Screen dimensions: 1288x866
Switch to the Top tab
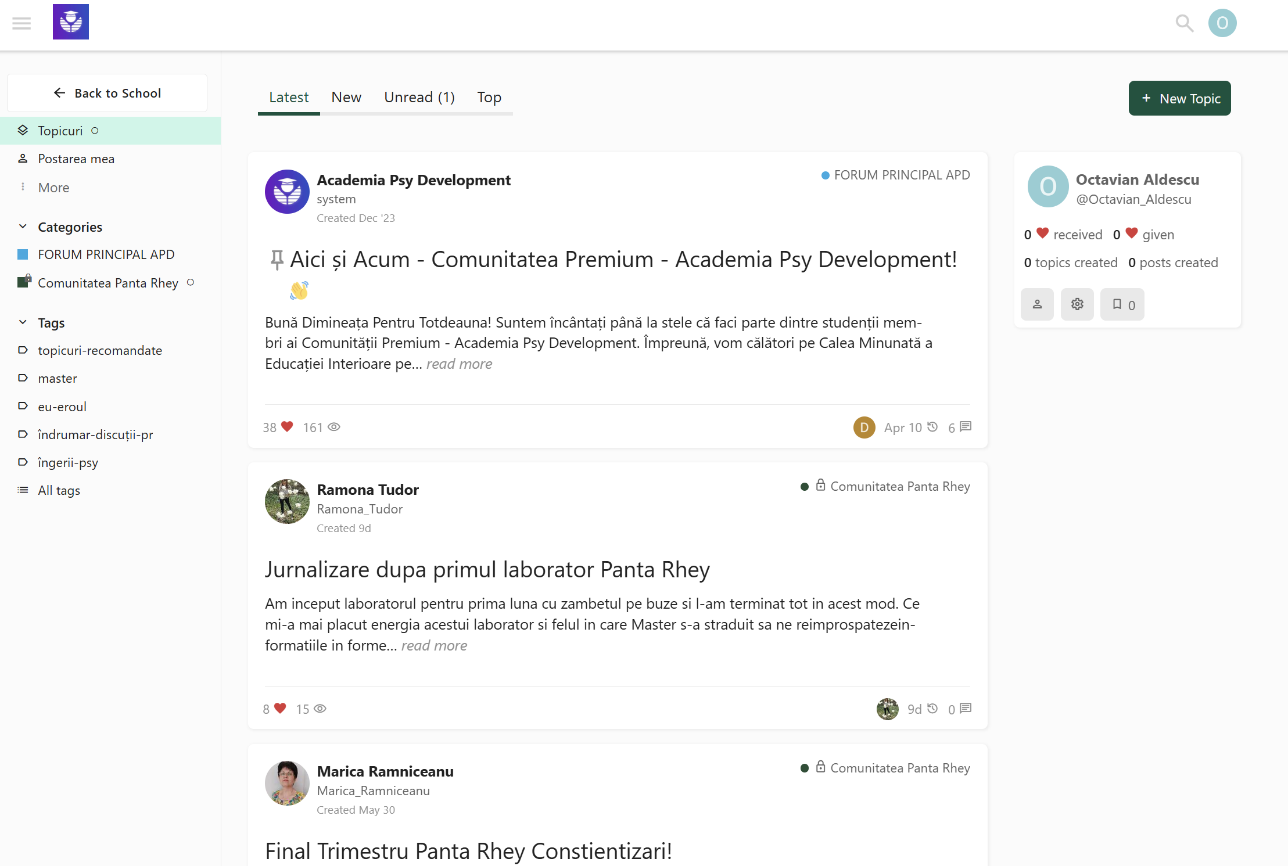point(489,98)
